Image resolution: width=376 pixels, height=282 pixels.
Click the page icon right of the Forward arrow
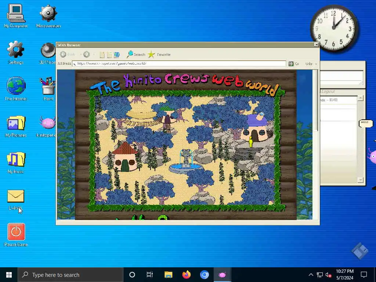102,55
